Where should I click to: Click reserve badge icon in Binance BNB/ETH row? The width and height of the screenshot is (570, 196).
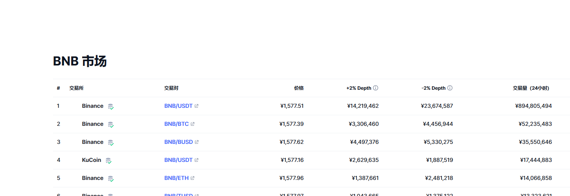coord(111,178)
